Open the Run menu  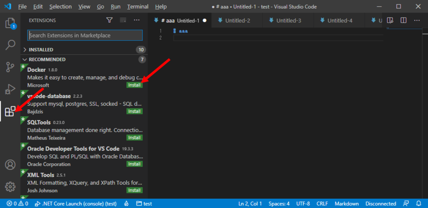pyautogui.click(x=116, y=7)
